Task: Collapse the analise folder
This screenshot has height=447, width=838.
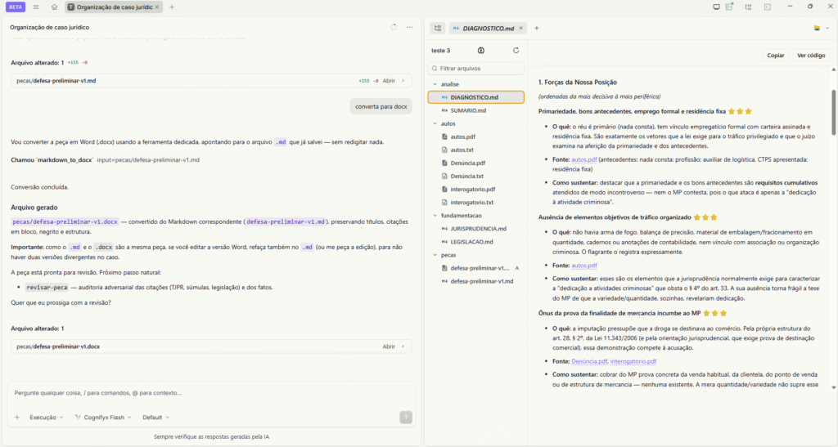Action: tap(435, 84)
